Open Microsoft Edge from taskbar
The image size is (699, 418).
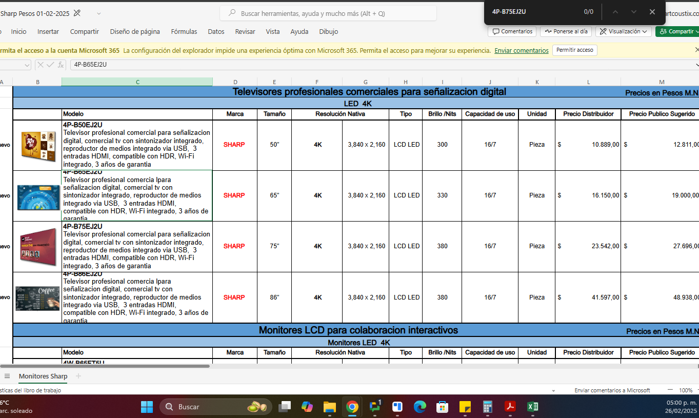tap(420, 407)
